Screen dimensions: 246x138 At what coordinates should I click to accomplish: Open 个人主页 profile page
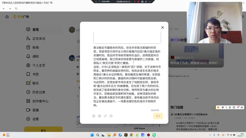coord(36,65)
